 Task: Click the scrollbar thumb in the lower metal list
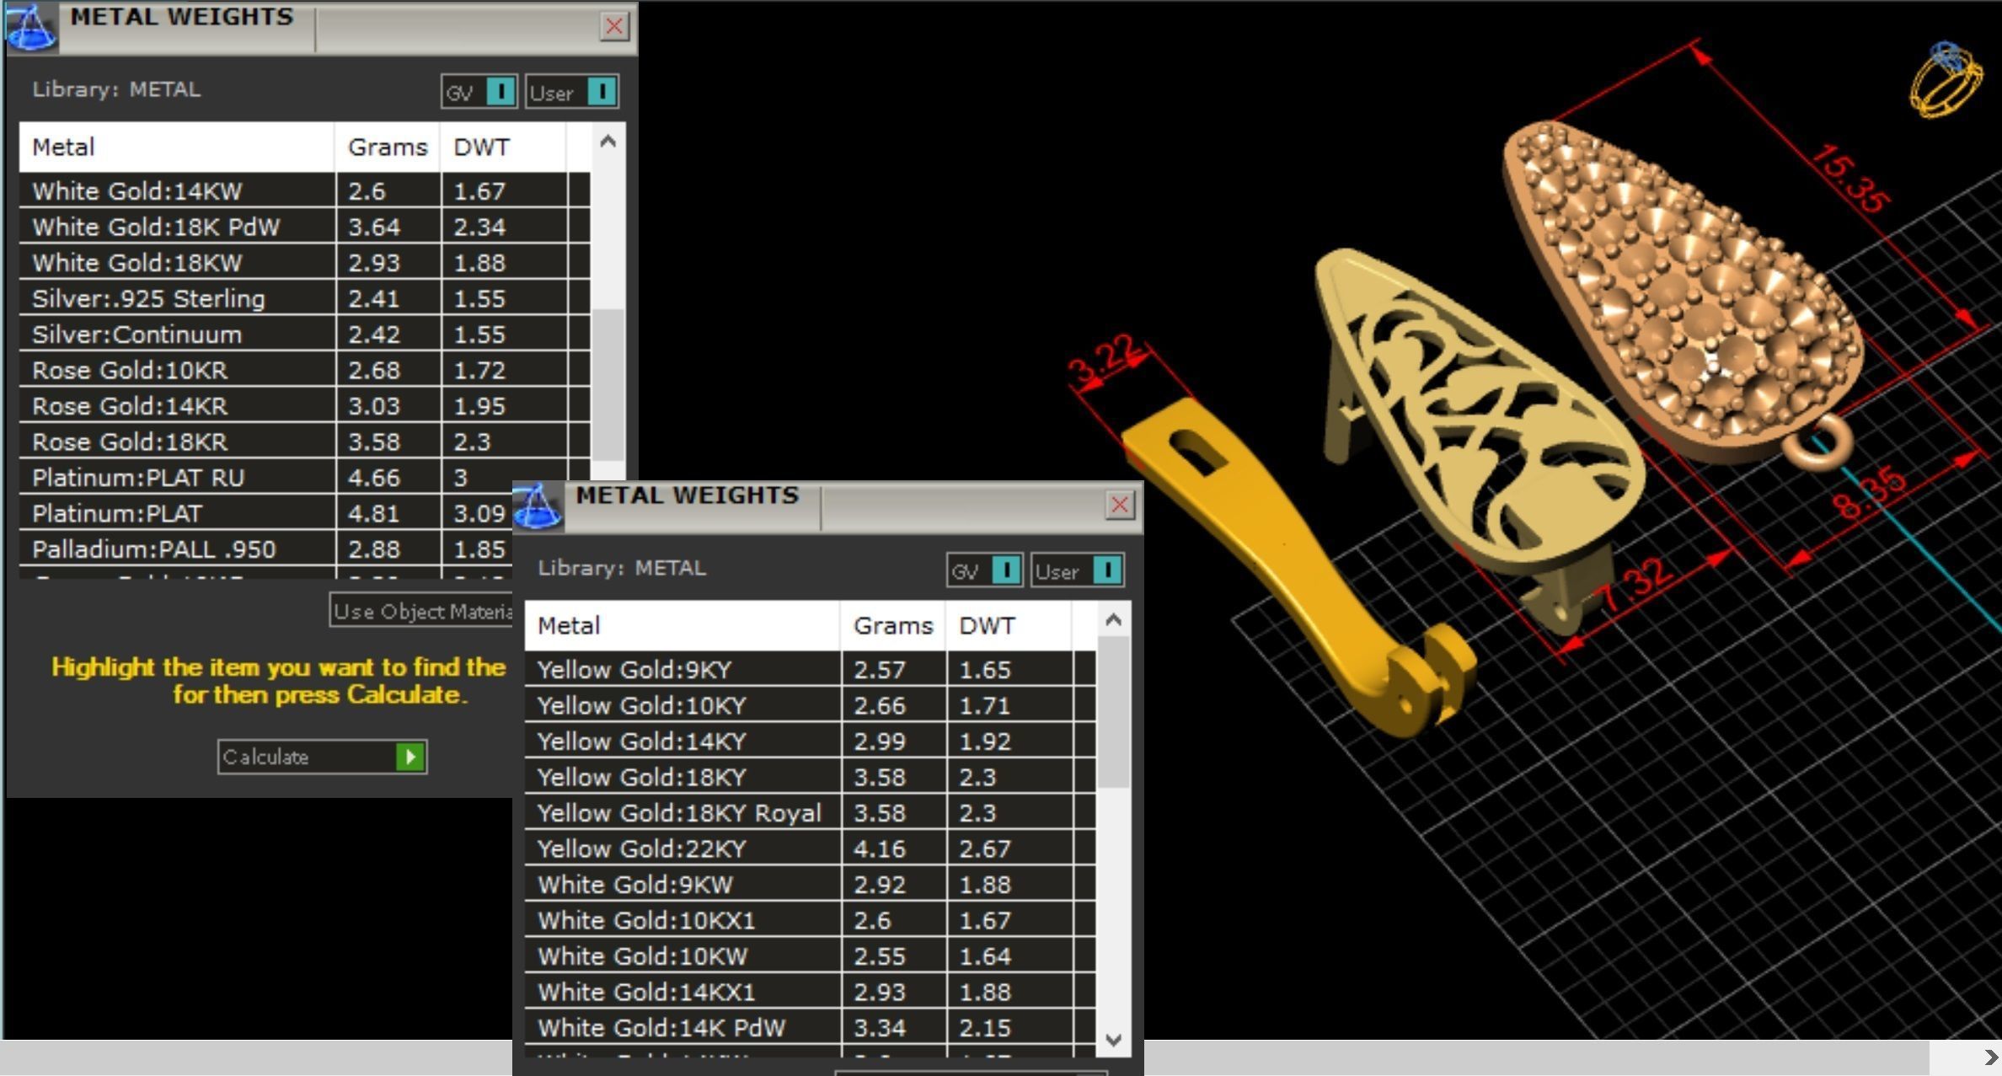pos(1113,712)
